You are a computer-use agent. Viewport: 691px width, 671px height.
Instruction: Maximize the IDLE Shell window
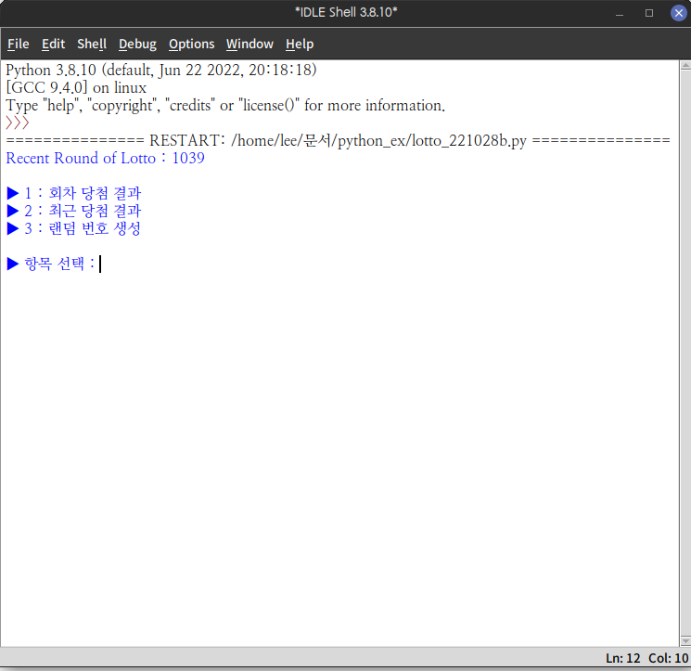pyautogui.click(x=649, y=13)
